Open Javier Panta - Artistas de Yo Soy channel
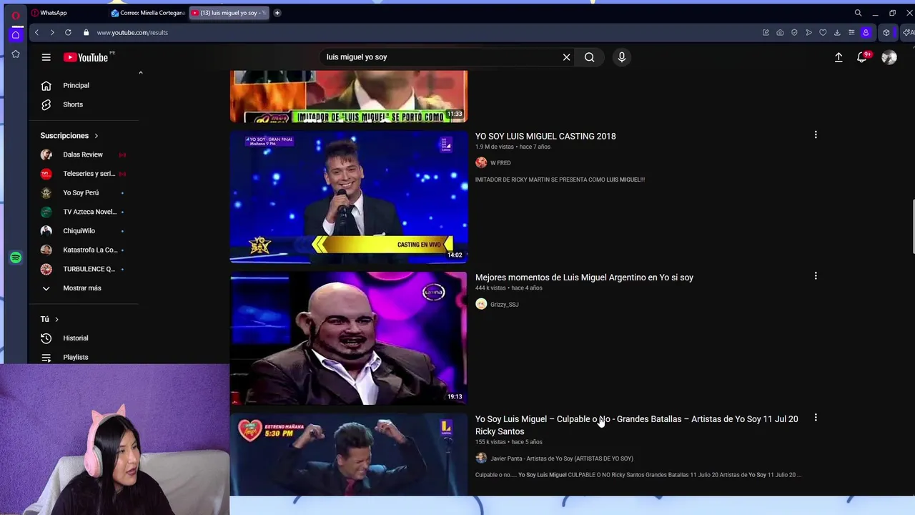The image size is (915, 515). (x=562, y=458)
